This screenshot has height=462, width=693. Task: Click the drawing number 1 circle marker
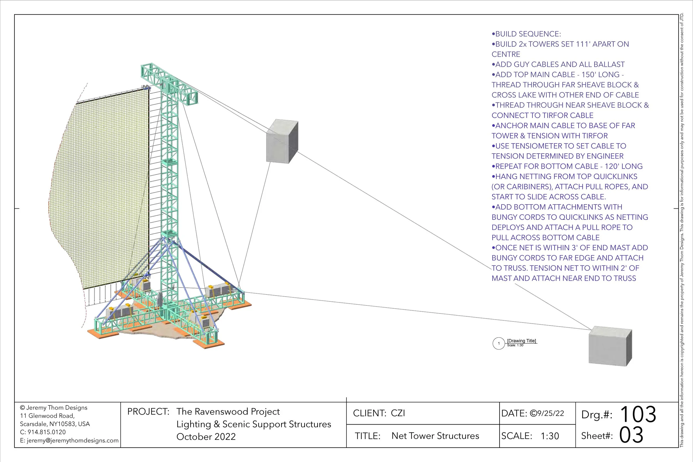[498, 343]
